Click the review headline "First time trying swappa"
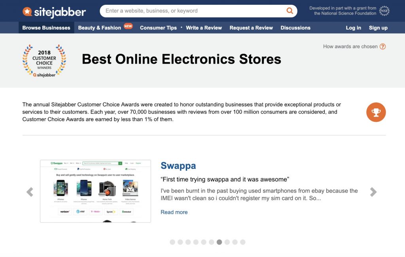The height and width of the screenshot is (257, 405). click(x=225, y=179)
